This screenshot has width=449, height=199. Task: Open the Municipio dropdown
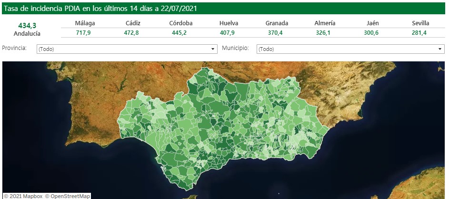(350, 49)
